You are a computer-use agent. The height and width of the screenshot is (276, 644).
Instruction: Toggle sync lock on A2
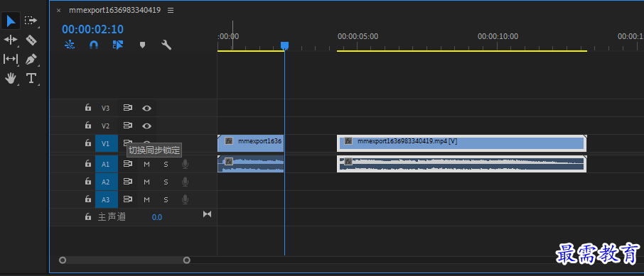pos(128,181)
